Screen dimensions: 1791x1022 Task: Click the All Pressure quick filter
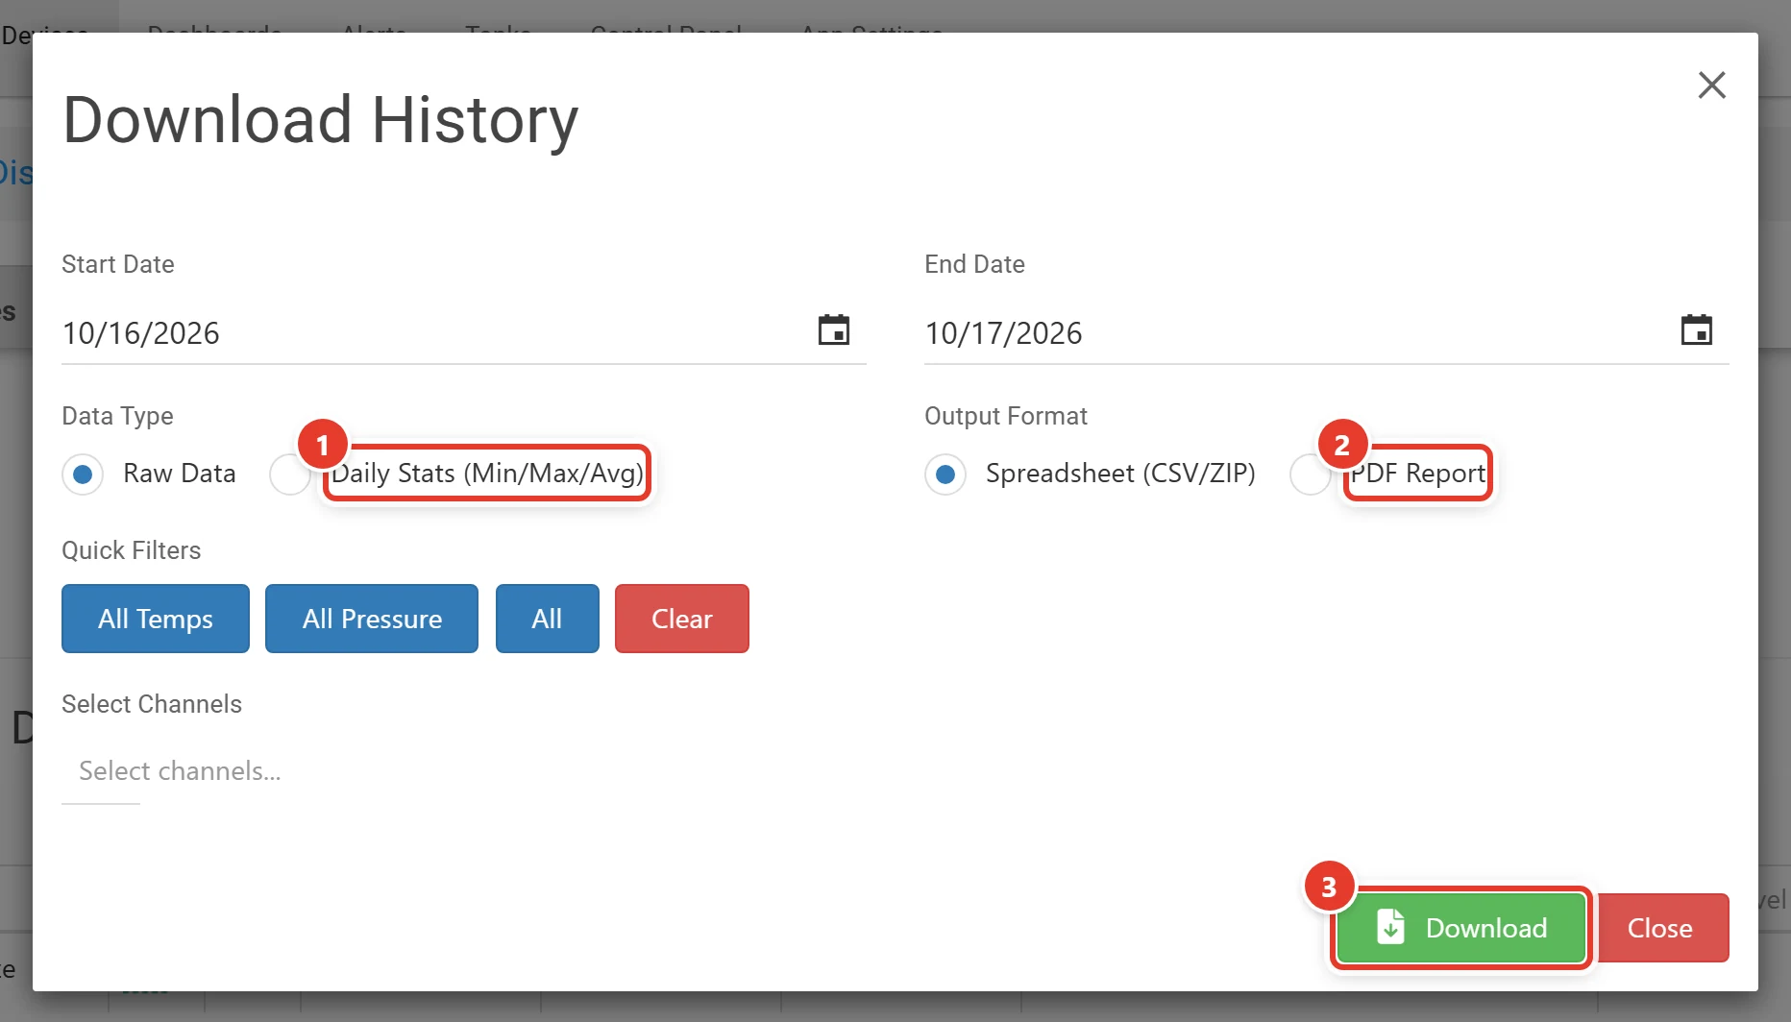point(372,619)
